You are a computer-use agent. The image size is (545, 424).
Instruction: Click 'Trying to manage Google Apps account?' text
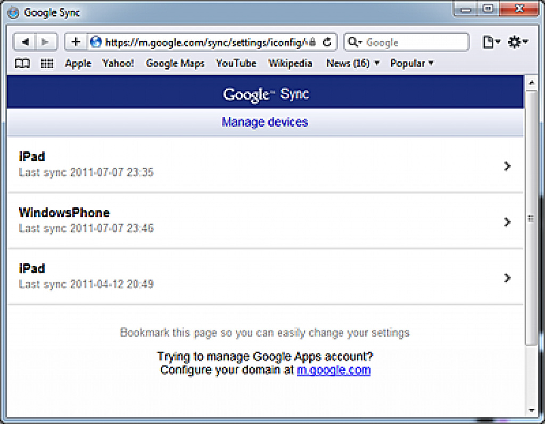click(265, 356)
